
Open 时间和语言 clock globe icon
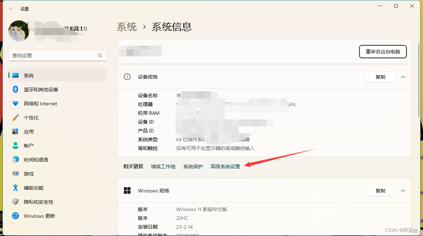click(15, 160)
